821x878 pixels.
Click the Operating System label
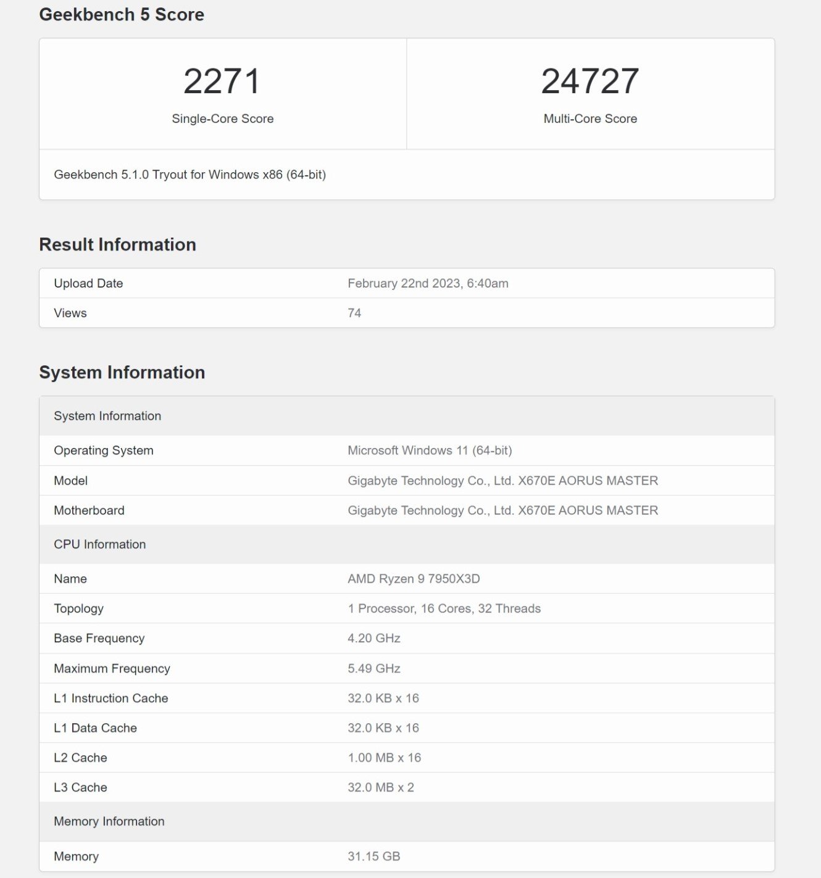coord(104,450)
